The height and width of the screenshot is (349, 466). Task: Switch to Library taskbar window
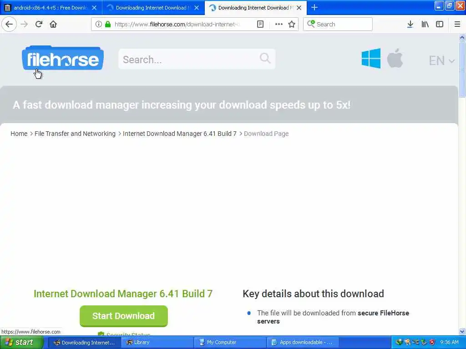(x=157, y=343)
